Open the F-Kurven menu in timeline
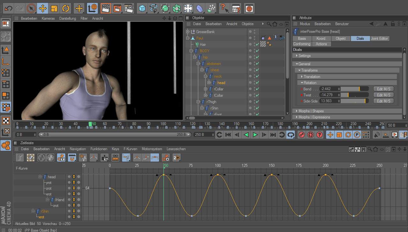This screenshot has height=232, width=408. pyautogui.click(x=130, y=149)
